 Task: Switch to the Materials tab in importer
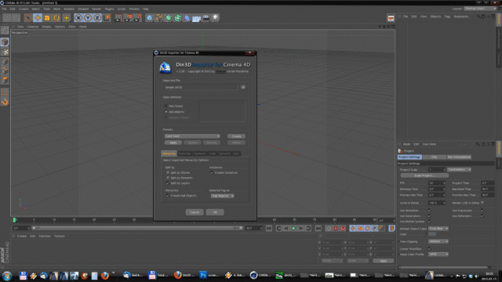(x=185, y=154)
